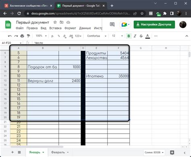Open the Февраль tab dropdown arrow
Image resolution: width=191 pixels, height=157 pixels.
pos(68,153)
